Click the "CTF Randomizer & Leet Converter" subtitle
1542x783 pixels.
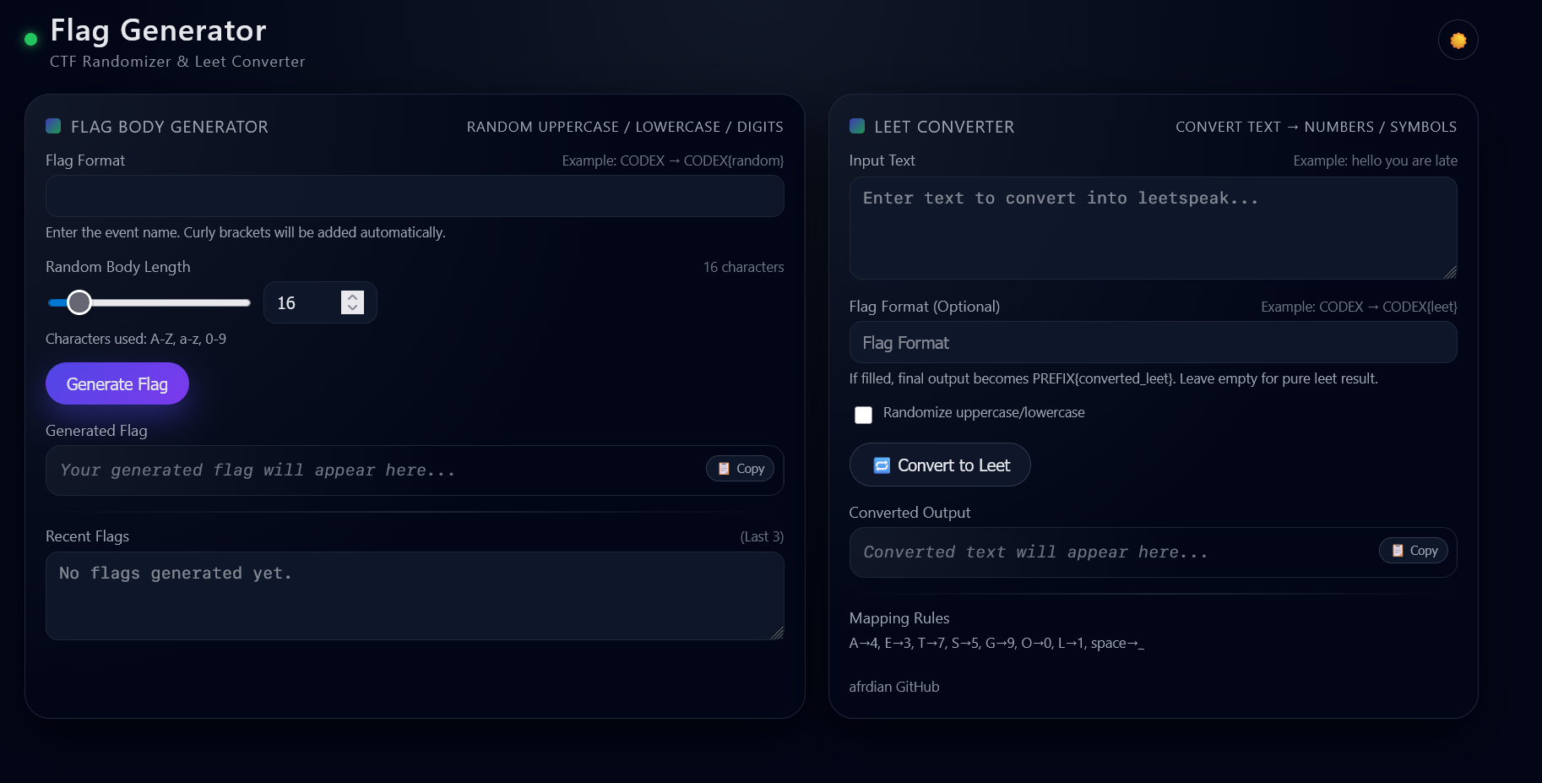[x=177, y=62]
